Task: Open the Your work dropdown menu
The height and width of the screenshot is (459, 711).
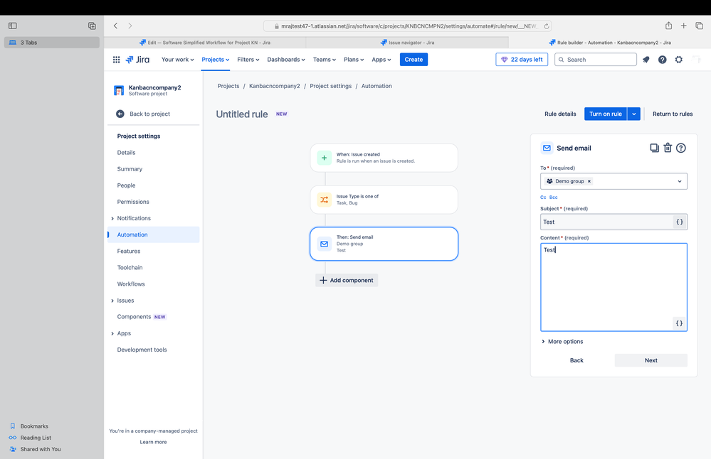Action: click(177, 59)
